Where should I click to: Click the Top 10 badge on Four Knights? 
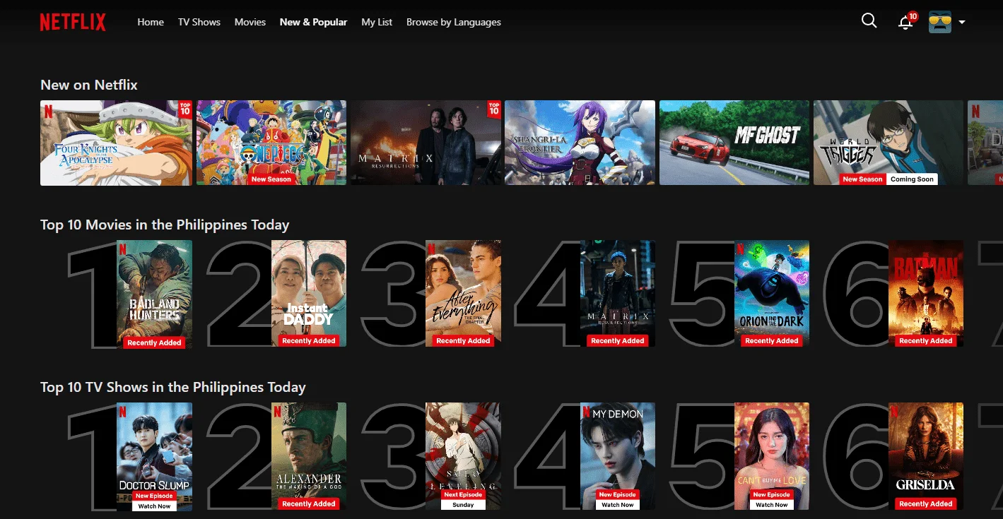point(185,109)
